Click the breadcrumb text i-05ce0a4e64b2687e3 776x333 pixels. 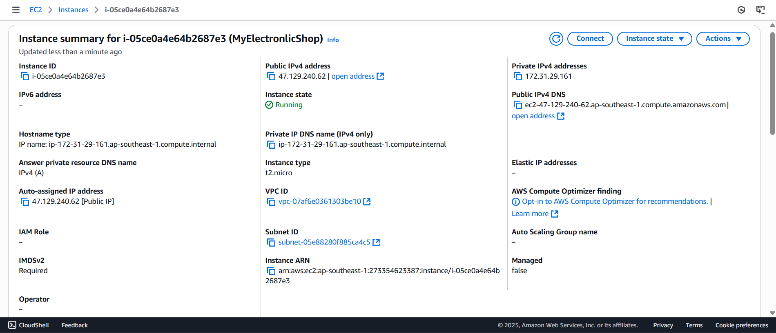[x=142, y=10]
